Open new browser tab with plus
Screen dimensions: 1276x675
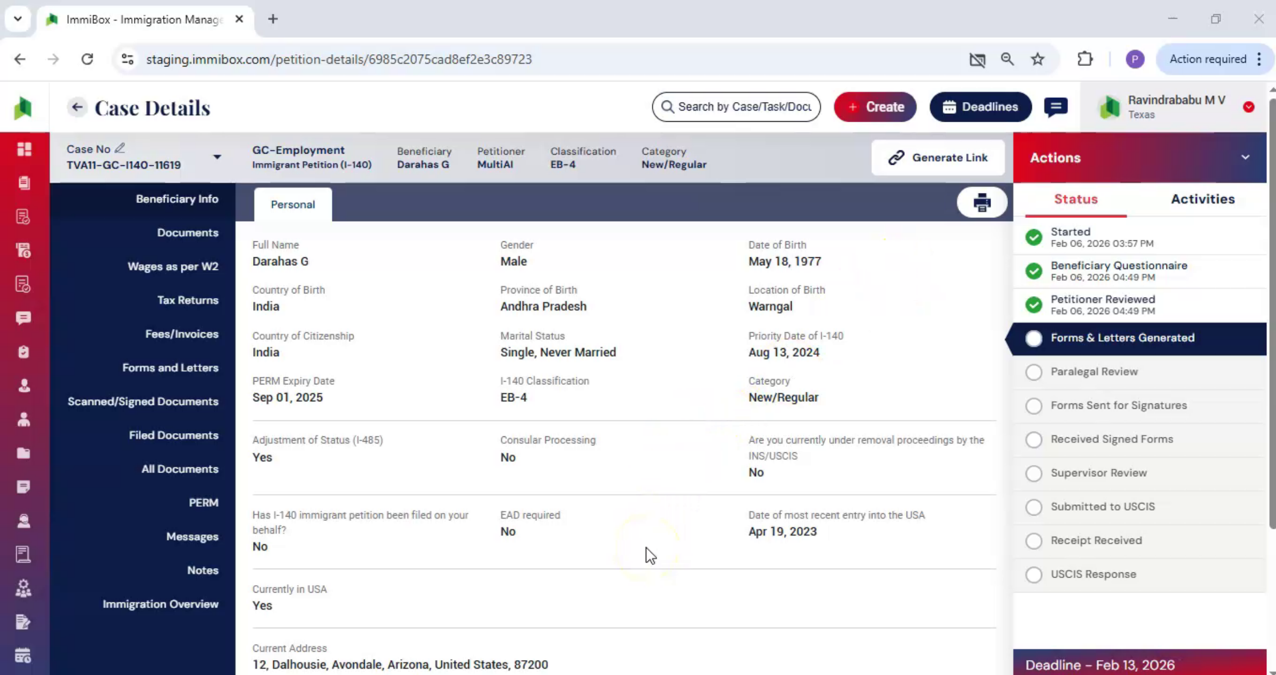pos(273,19)
